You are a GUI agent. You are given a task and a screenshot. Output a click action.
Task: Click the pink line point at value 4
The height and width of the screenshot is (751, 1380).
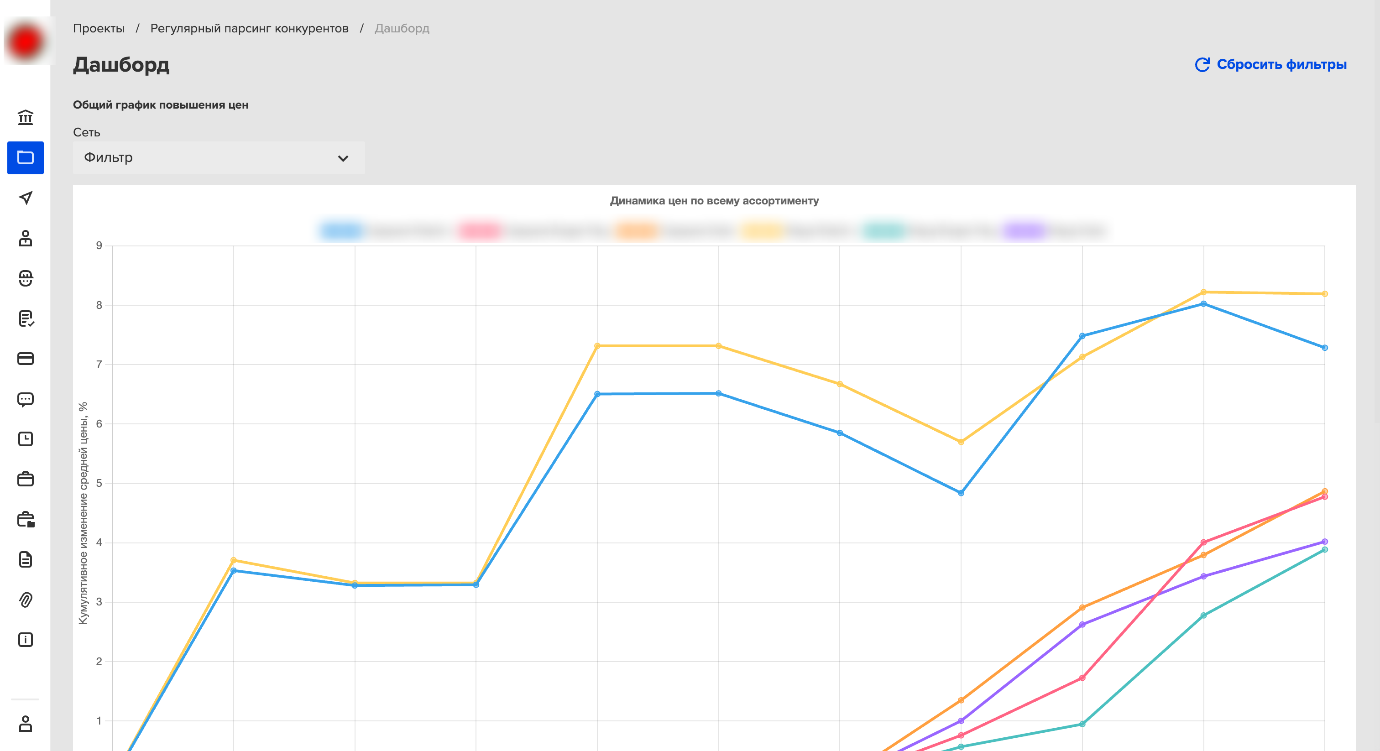click(1203, 542)
